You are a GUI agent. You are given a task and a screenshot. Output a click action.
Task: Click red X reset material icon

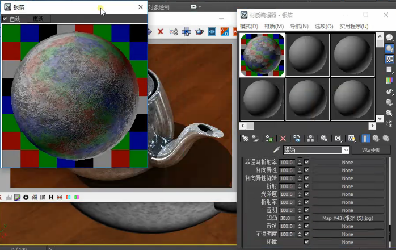[283, 139]
